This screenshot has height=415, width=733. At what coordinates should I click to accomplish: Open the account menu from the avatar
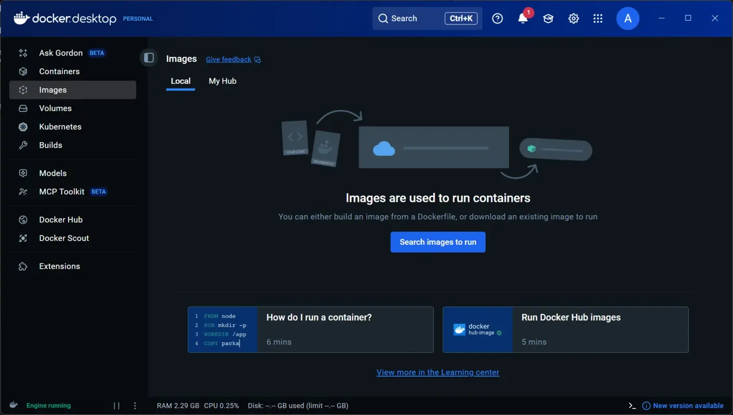tap(628, 18)
